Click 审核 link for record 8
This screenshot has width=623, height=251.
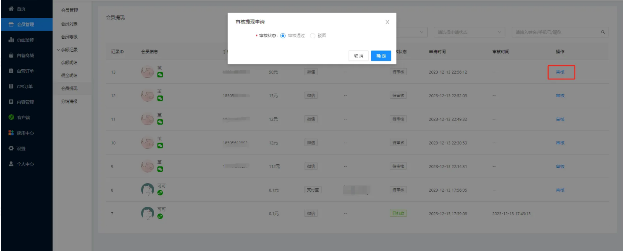tap(560, 190)
